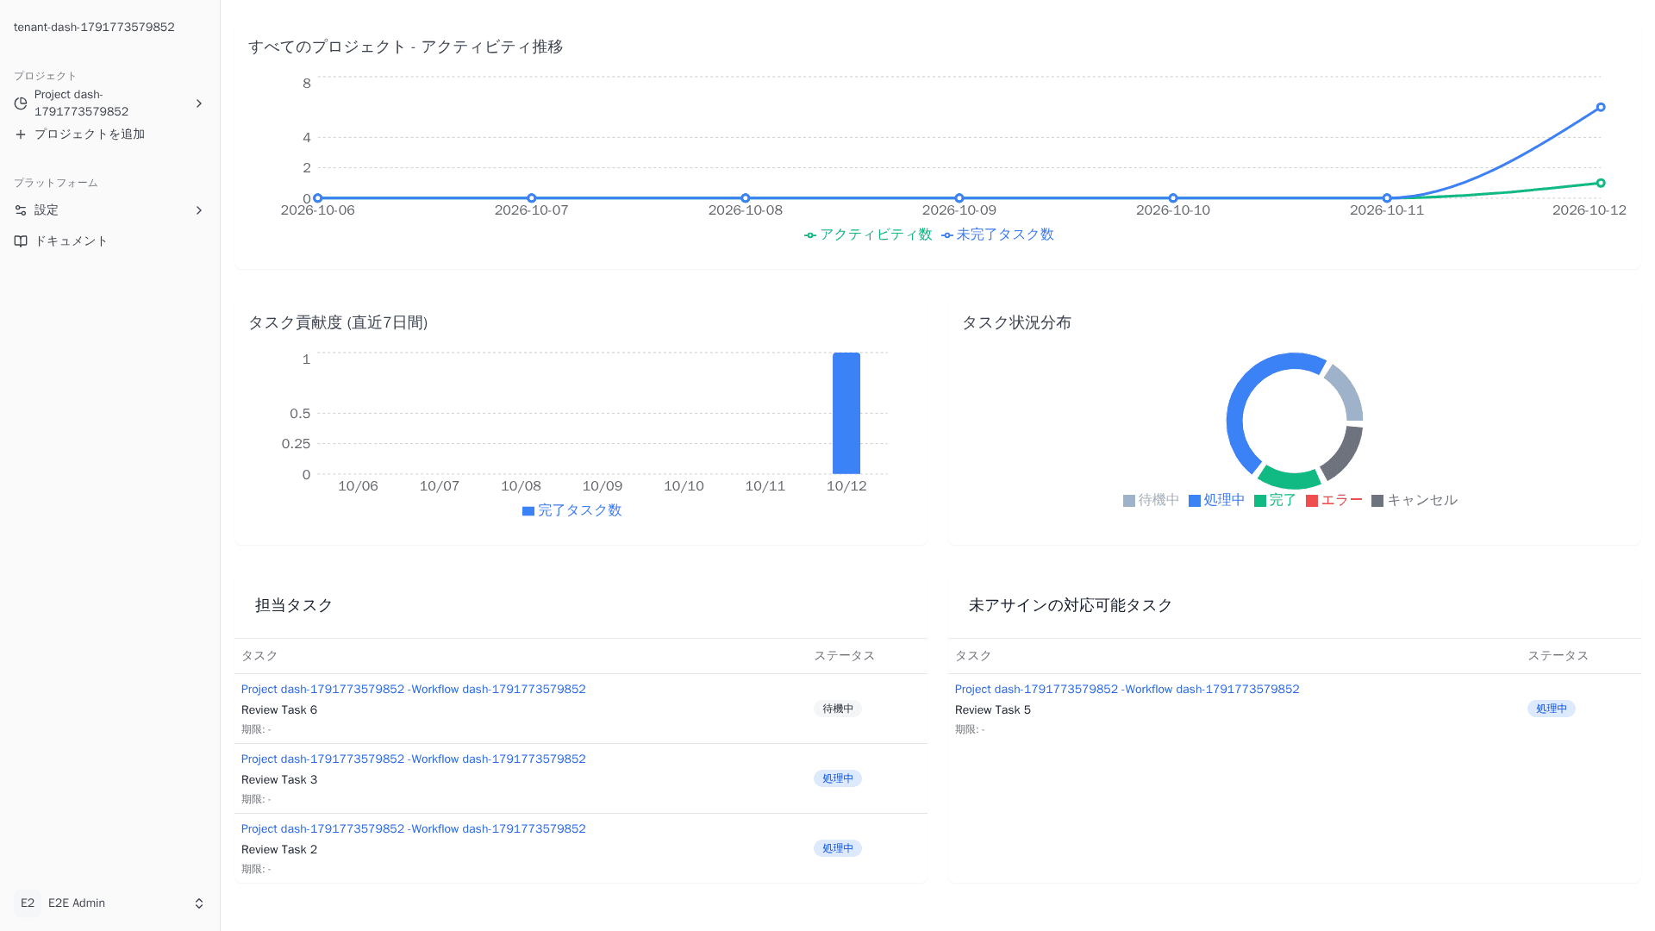Open the project link above Review Task 3
The image size is (1655, 931).
pyautogui.click(x=413, y=759)
